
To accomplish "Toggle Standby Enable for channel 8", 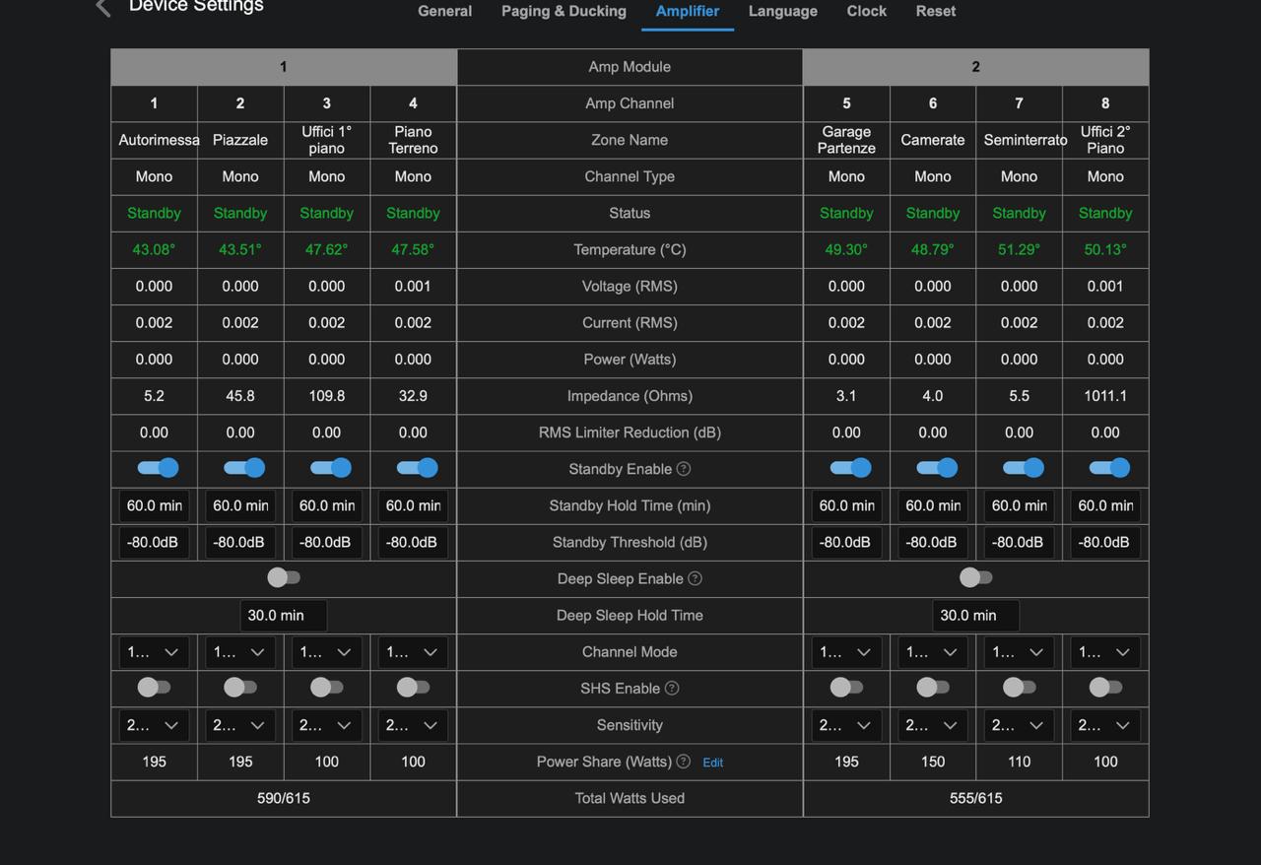I will coord(1109,468).
